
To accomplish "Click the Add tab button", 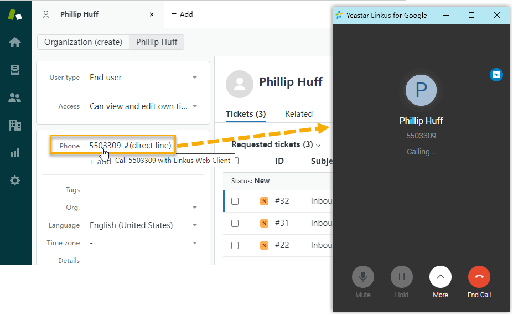I will click(x=182, y=14).
